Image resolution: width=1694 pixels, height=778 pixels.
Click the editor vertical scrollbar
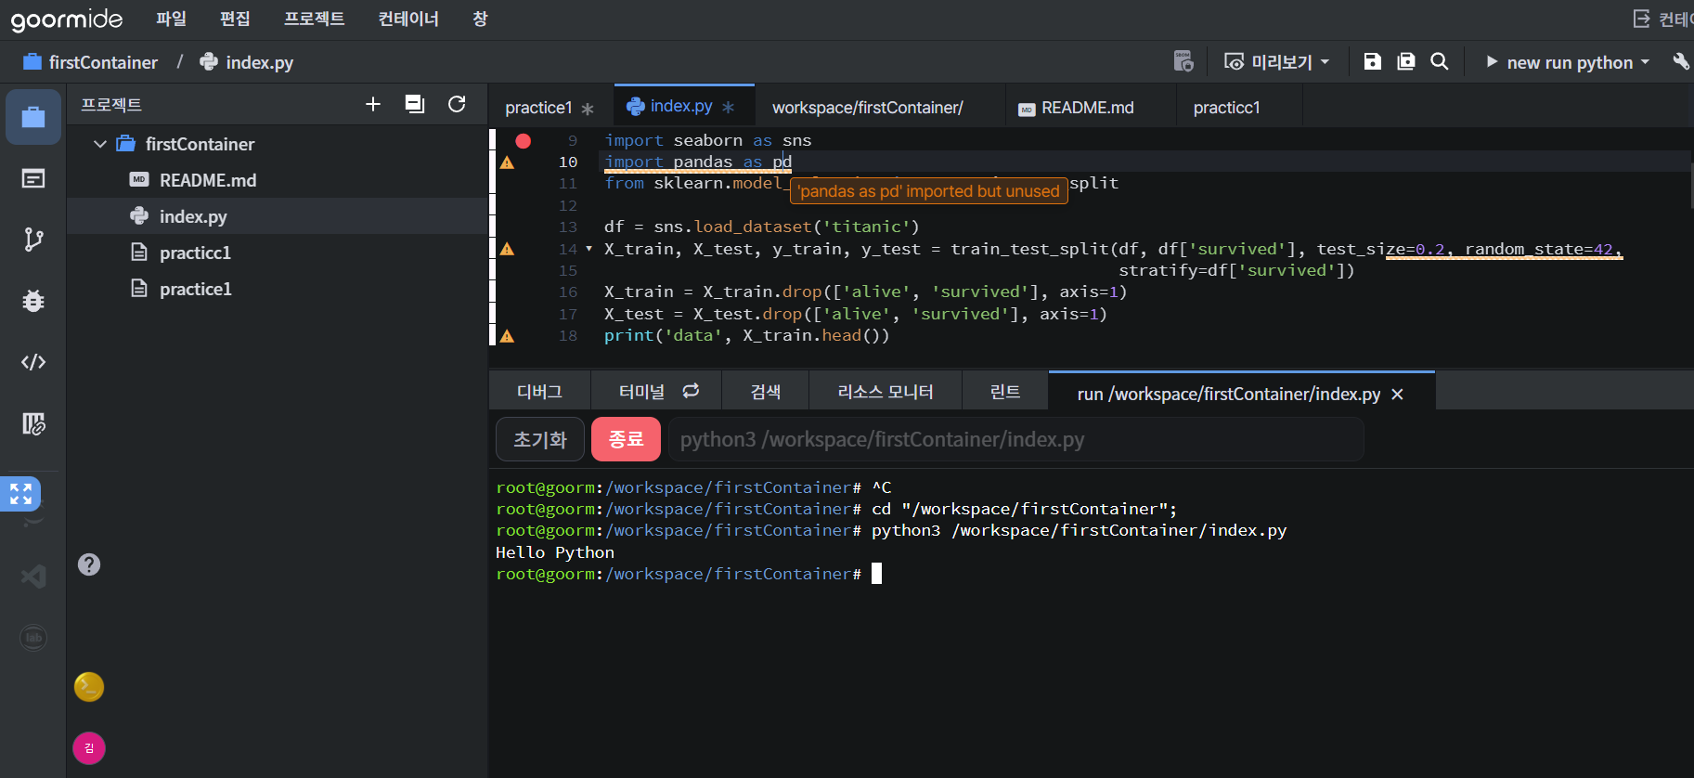[x=1690, y=186]
